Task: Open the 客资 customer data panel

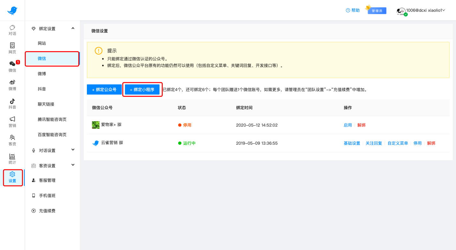Action: point(12,140)
